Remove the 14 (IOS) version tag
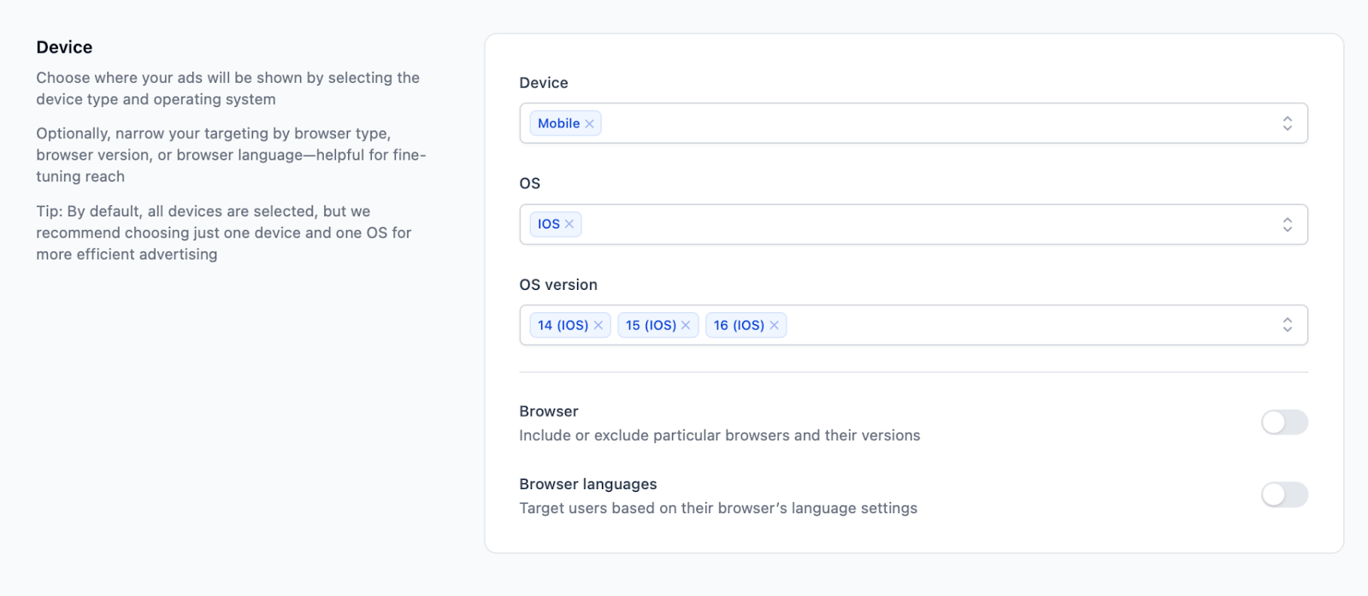This screenshot has width=1368, height=596. pyautogui.click(x=598, y=326)
